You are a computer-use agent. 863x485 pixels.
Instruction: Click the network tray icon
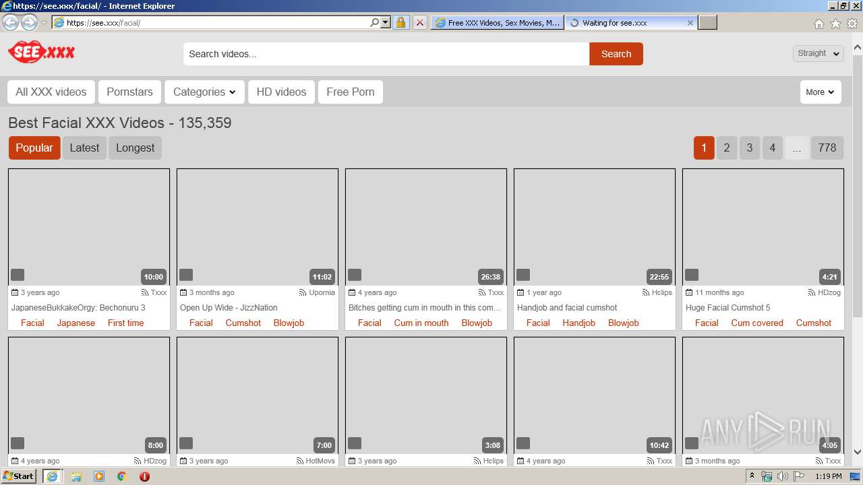tap(767, 476)
